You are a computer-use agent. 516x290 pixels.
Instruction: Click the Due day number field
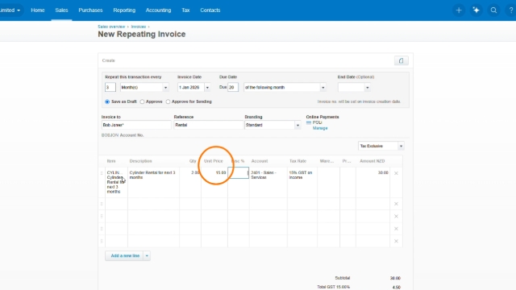[x=233, y=88]
